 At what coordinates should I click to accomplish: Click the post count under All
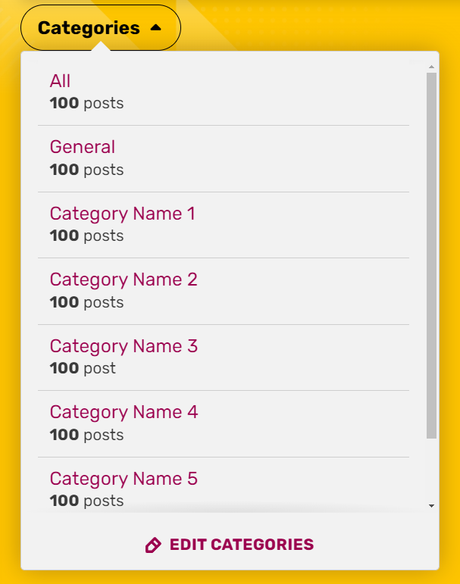86,103
